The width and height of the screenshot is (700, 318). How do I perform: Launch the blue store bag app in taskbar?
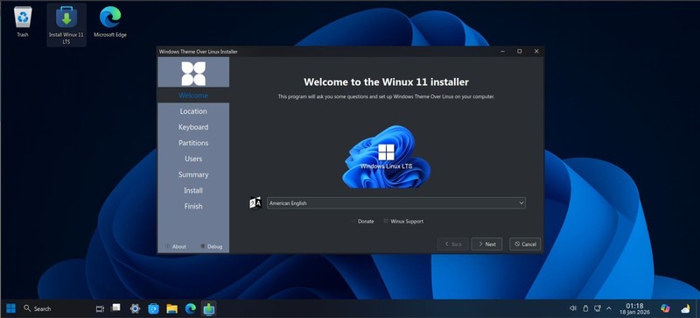click(x=154, y=308)
